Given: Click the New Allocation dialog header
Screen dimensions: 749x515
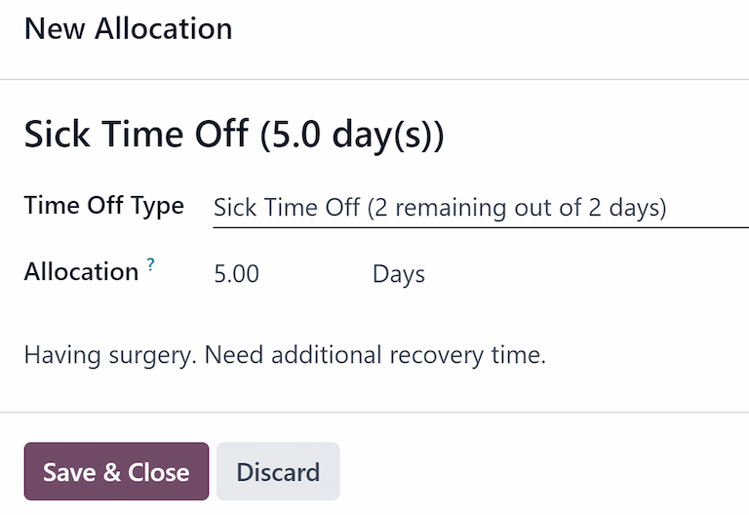Looking at the screenshot, I should [129, 29].
